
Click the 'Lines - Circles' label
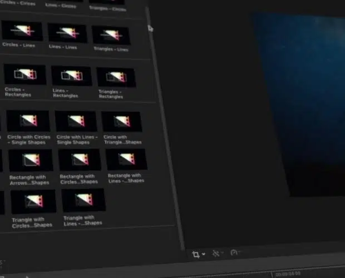[x=61, y=5]
